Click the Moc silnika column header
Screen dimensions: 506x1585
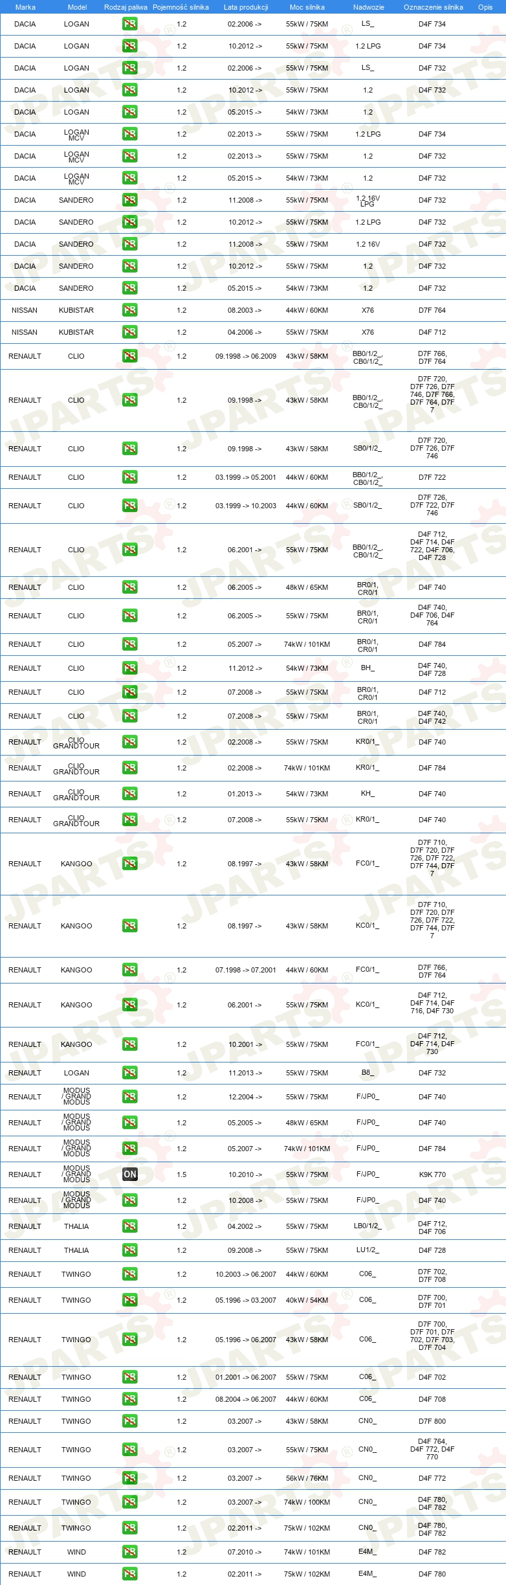click(307, 7)
